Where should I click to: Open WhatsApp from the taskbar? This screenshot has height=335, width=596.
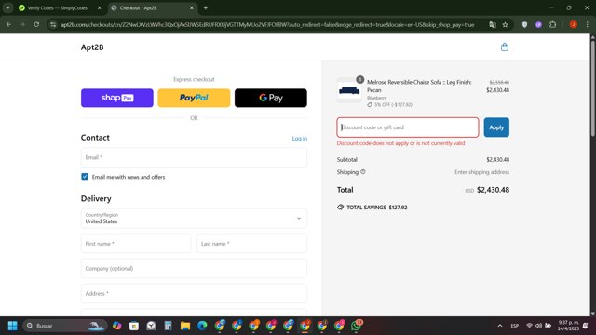pyautogui.click(x=357, y=326)
